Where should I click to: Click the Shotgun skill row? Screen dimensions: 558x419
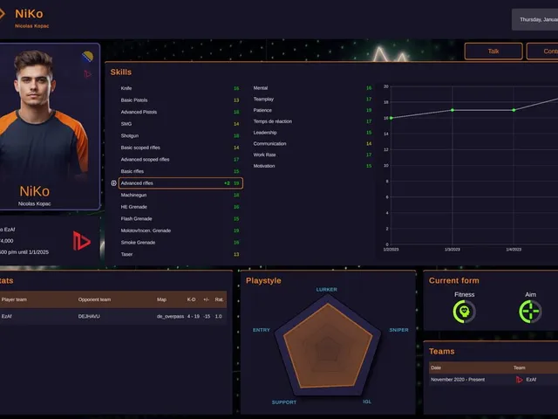pos(180,136)
